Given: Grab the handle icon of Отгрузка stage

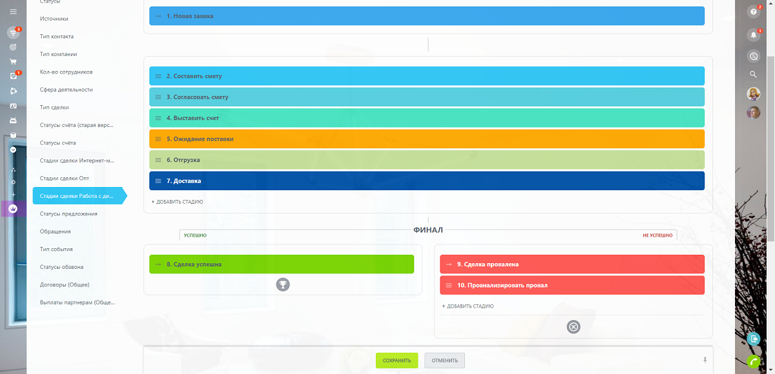Looking at the screenshot, I should pyautogui.click(x=158, y=160).
